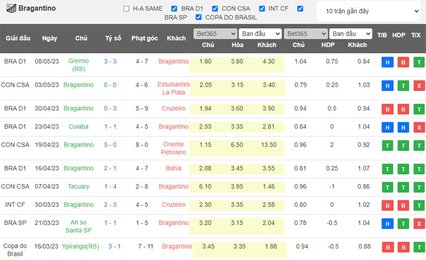This screenshot has height=260, width=426.
Task: Click green T/B badge in Tacuary row
Action: (387, 187)
